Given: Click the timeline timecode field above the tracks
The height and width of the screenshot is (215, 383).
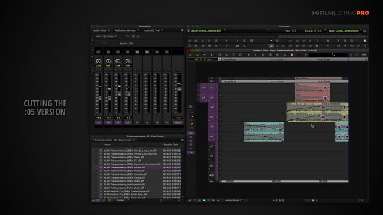Looking at the screenshot, I should pos(202,59).
